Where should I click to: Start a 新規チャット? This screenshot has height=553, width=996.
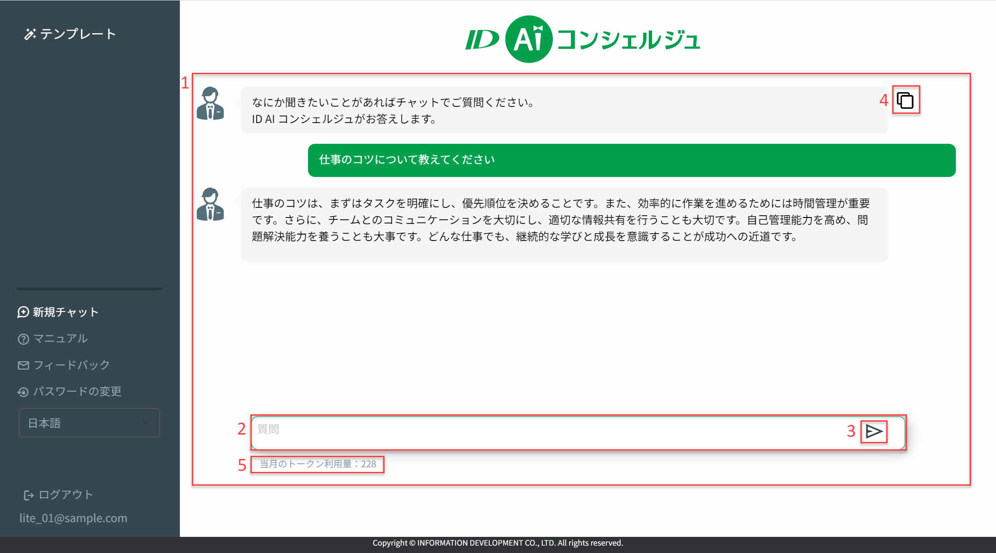pos(58,312)
